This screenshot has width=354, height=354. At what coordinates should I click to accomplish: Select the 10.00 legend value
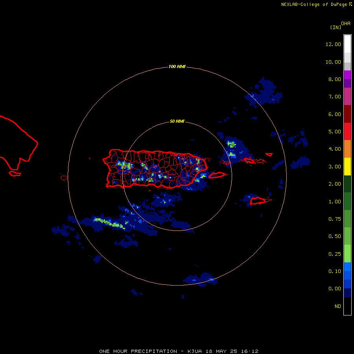[333, 62]
